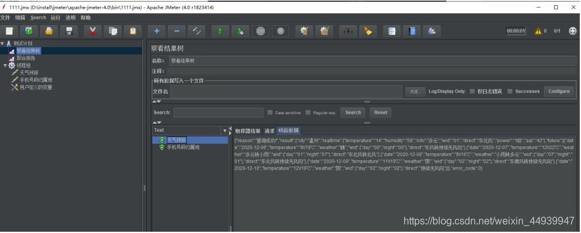Open the Search menu
Image resolution: width=581 pixels, height=233 pixels.
[x=38, y=18]
